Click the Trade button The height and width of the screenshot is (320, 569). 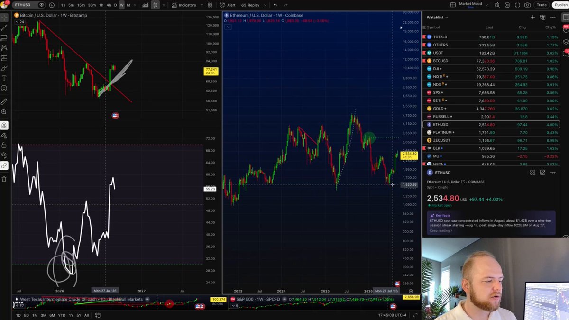(x=541, y=5)
